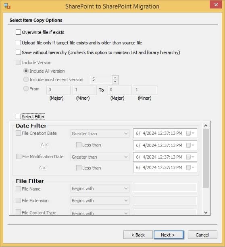Open calendar for Creation Date Less than picker
This screenshot has height=247, width=225.
point(190,145)
